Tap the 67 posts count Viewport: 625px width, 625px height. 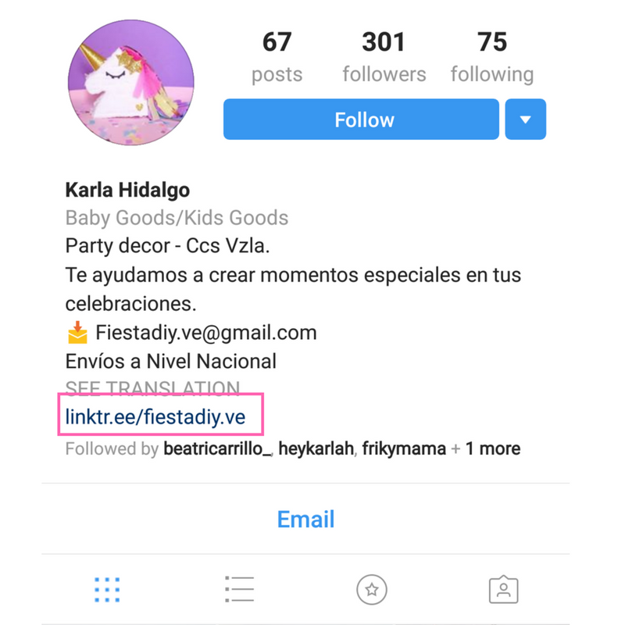point(277,58)
